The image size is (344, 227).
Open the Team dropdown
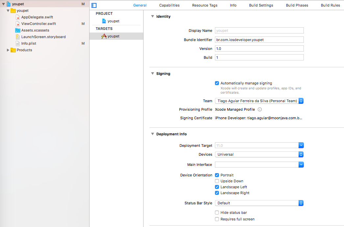(x=259, y=101)
